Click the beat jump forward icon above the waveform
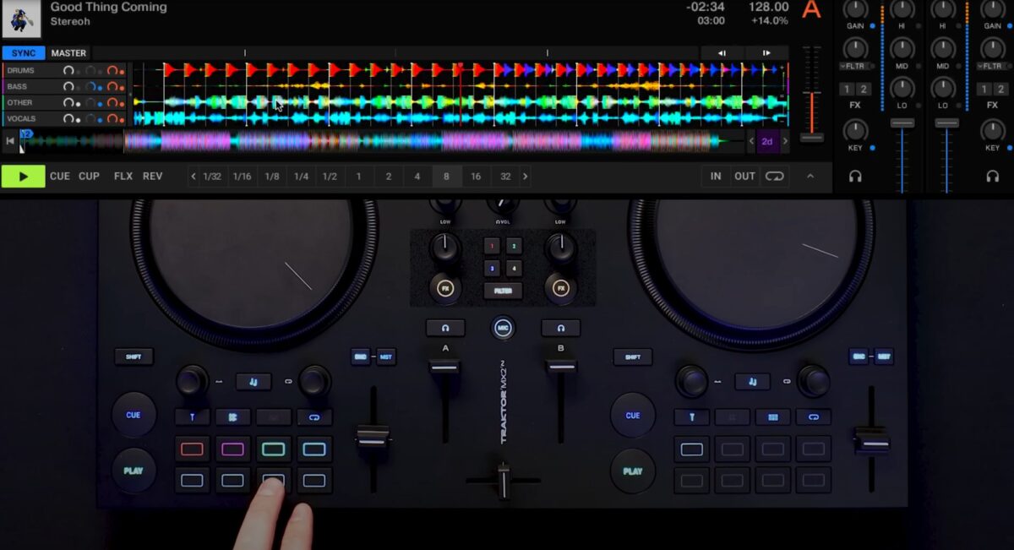Viewport: 1014px width, 550px height. [766, 53]
